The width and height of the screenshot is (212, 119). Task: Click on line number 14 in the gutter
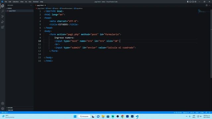pyautogui.click(x=39, y=54)
